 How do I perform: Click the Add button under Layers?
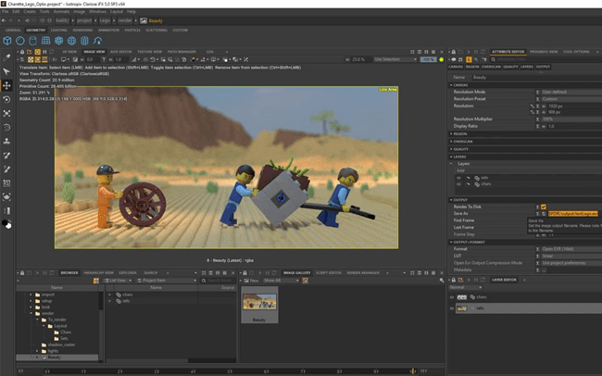(460, 170)
